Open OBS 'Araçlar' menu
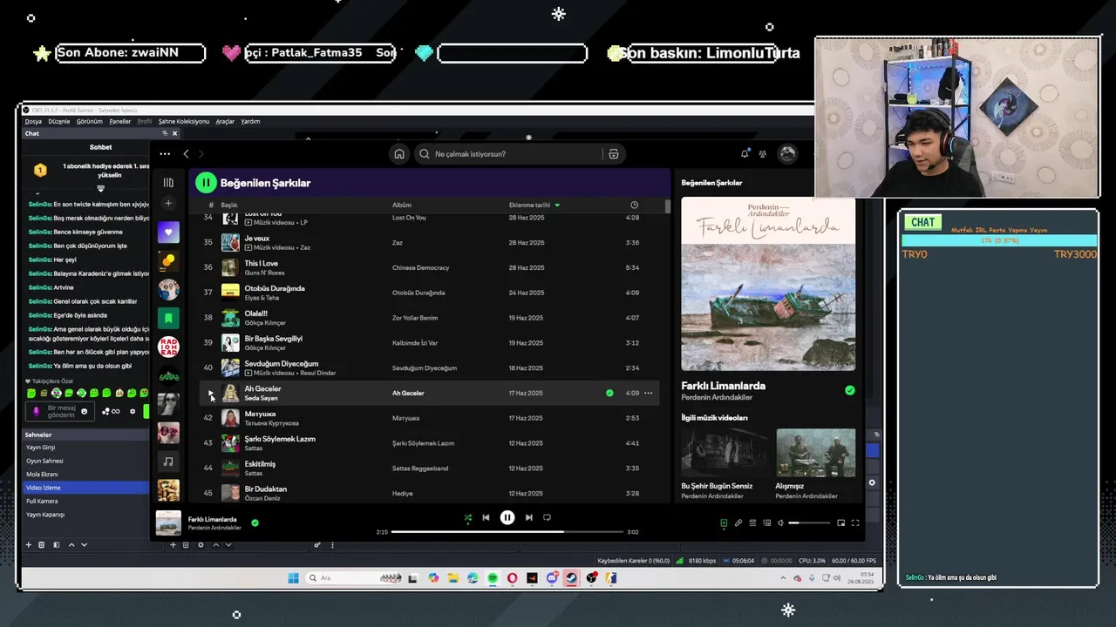 click(x=225, y=121)
